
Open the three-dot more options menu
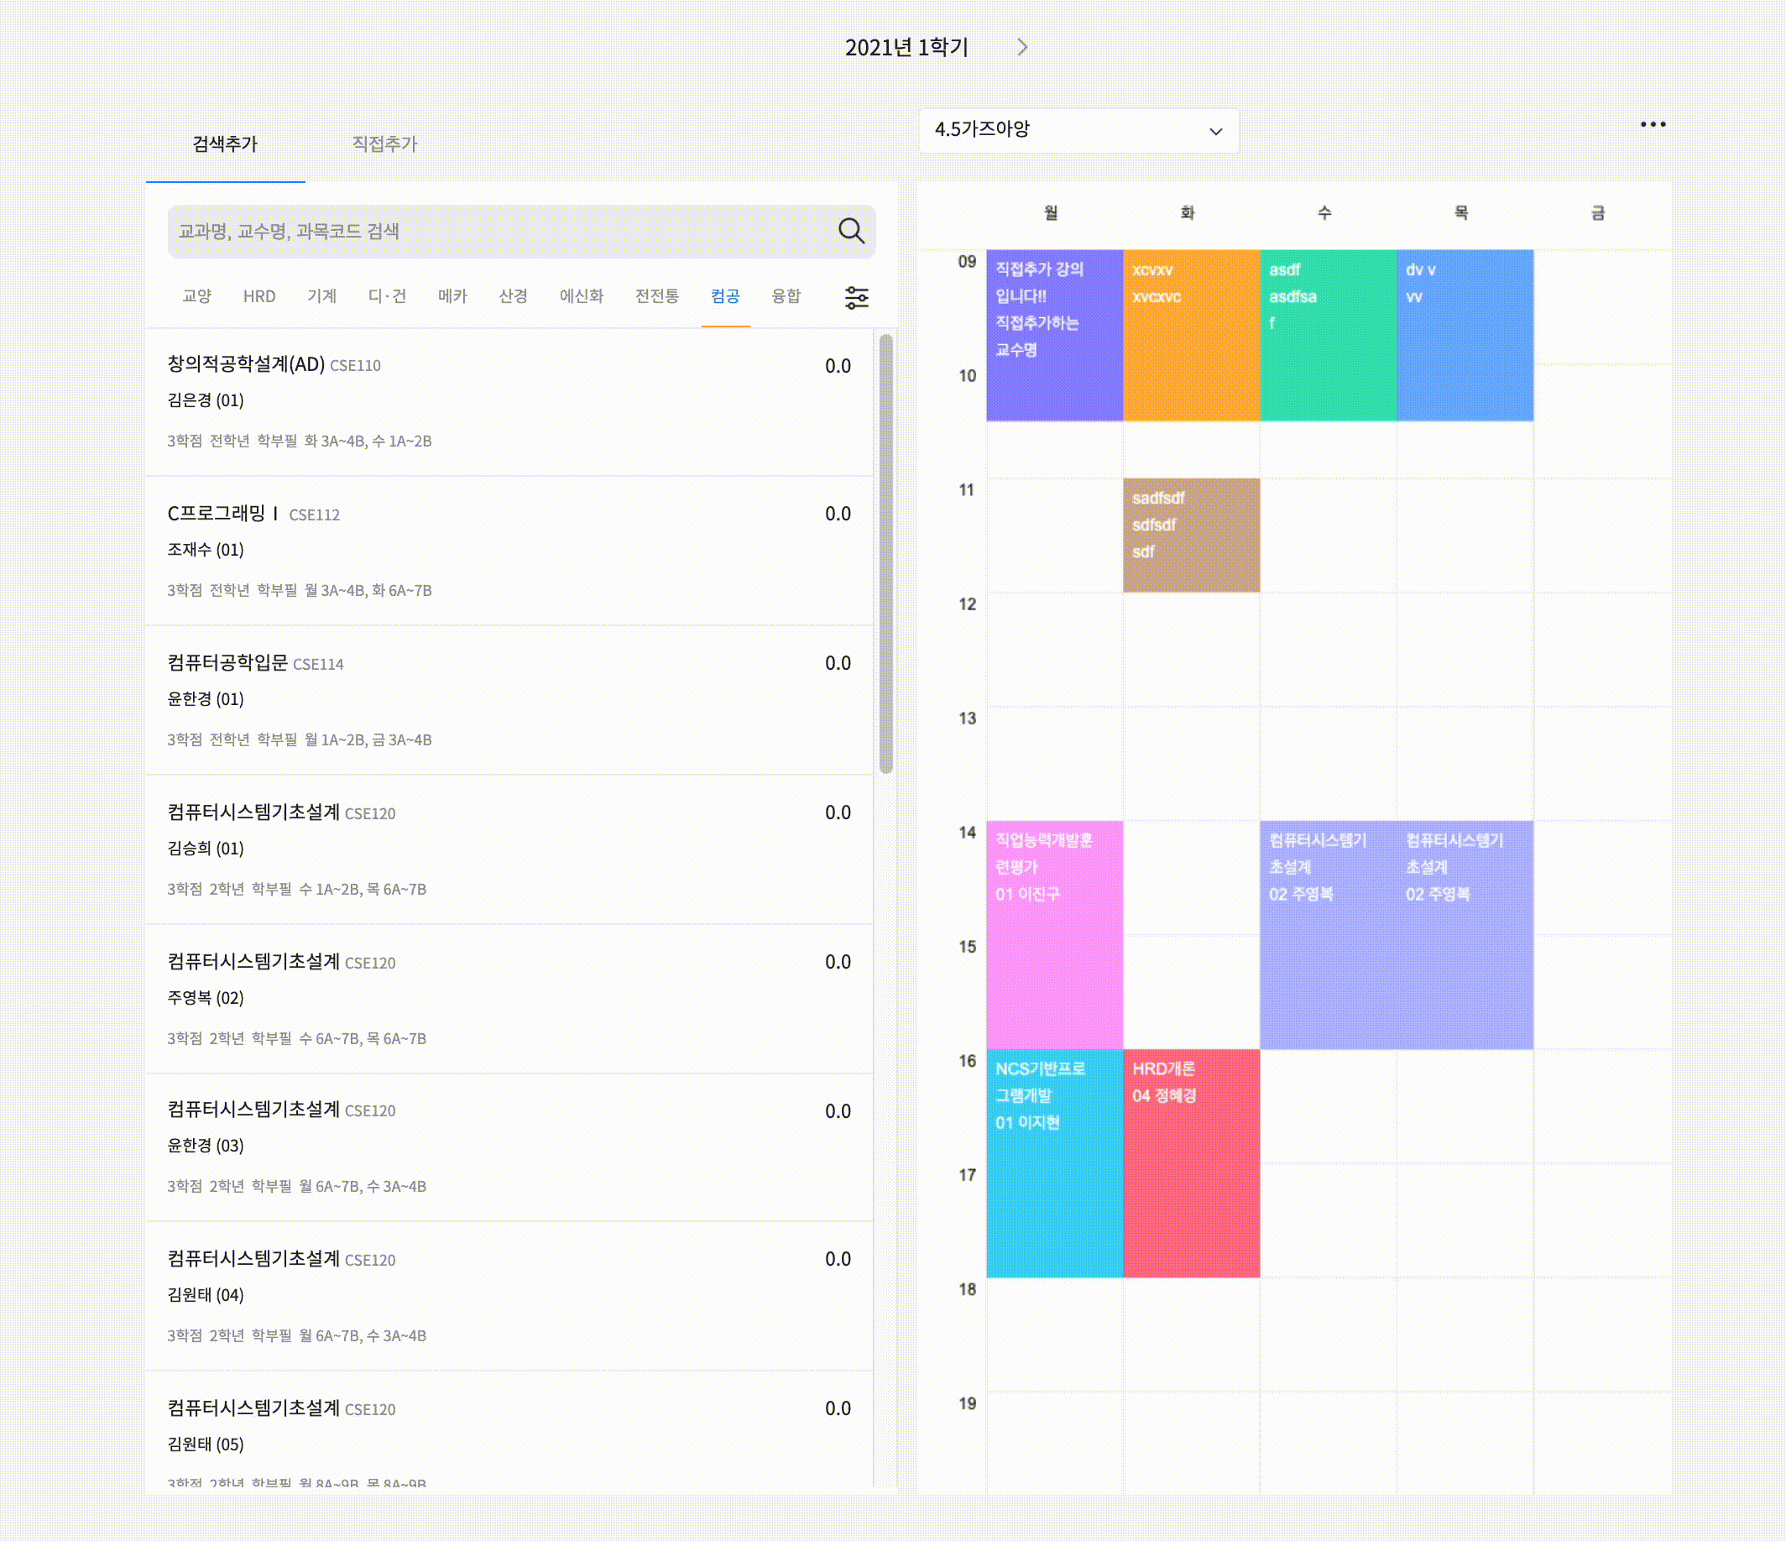[1653, 125]
